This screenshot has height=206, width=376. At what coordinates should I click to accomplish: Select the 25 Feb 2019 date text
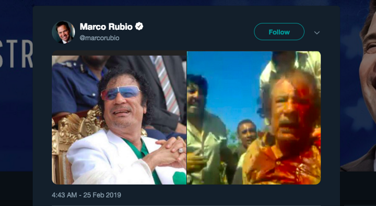click(102, 195)
